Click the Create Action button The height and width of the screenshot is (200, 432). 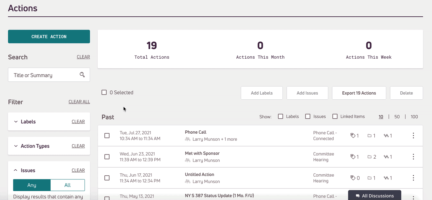point(49,37)
